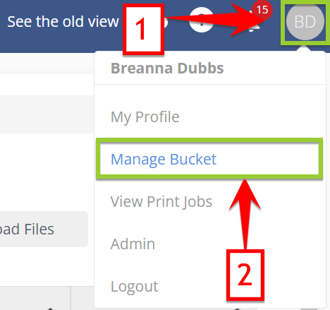
Task: Select My Profile from the user menu
Action: tap(145, 117)
